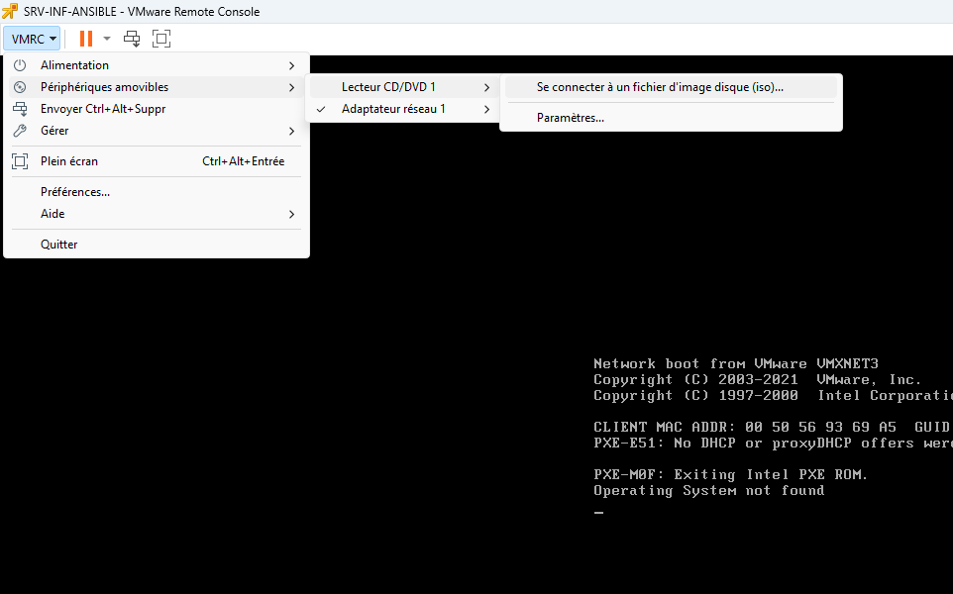Screen dimensions: 953x594
Task: Open the power options arrow next to pause
Action: (107, 39)
